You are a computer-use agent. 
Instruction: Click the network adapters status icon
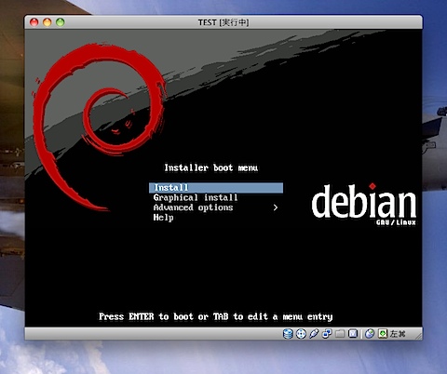327,334
